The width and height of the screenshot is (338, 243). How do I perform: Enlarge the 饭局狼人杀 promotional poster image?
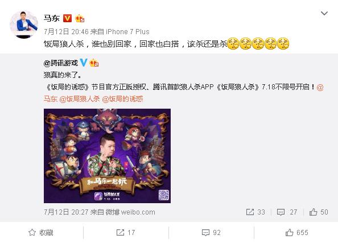(107, 156)
